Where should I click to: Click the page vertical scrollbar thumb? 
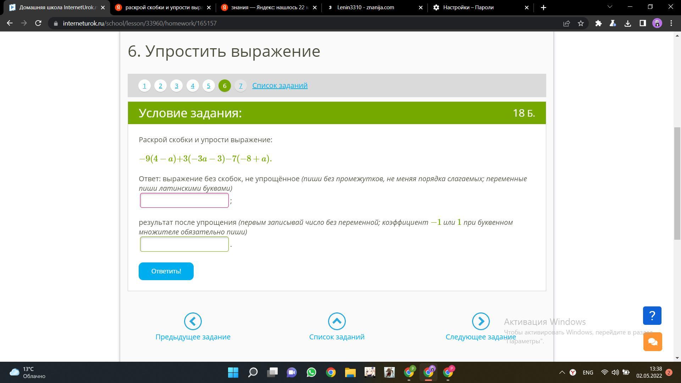click(x=677, y=183)
